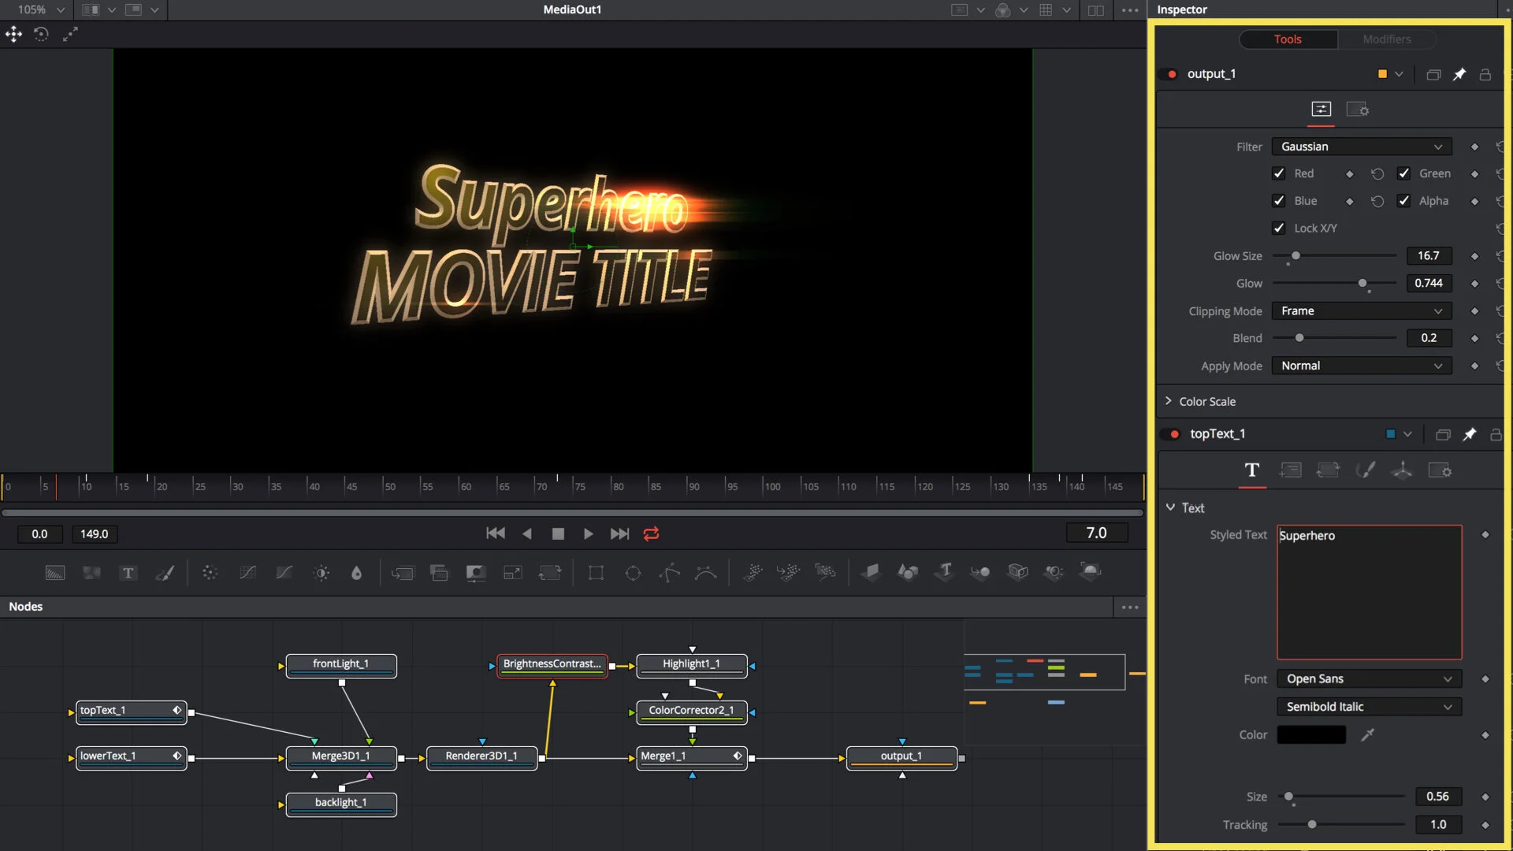Uncheck the Red channel checkbox
Image resolution: width=1513 pixels, height=851 pixels.
pyautogui.click(x=1279, y=173)
